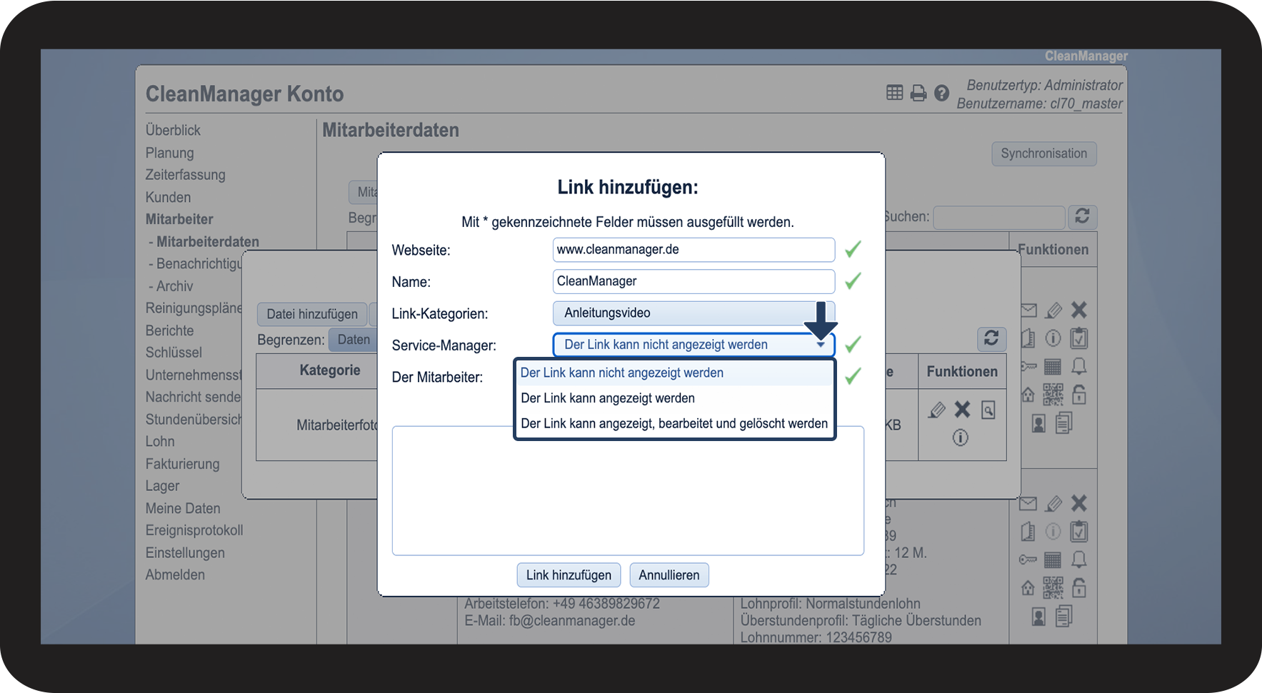1262x693 pixels.
Task: Click edit pencil icon in Mitarbeiterfoto row
Action: [936, 410]
